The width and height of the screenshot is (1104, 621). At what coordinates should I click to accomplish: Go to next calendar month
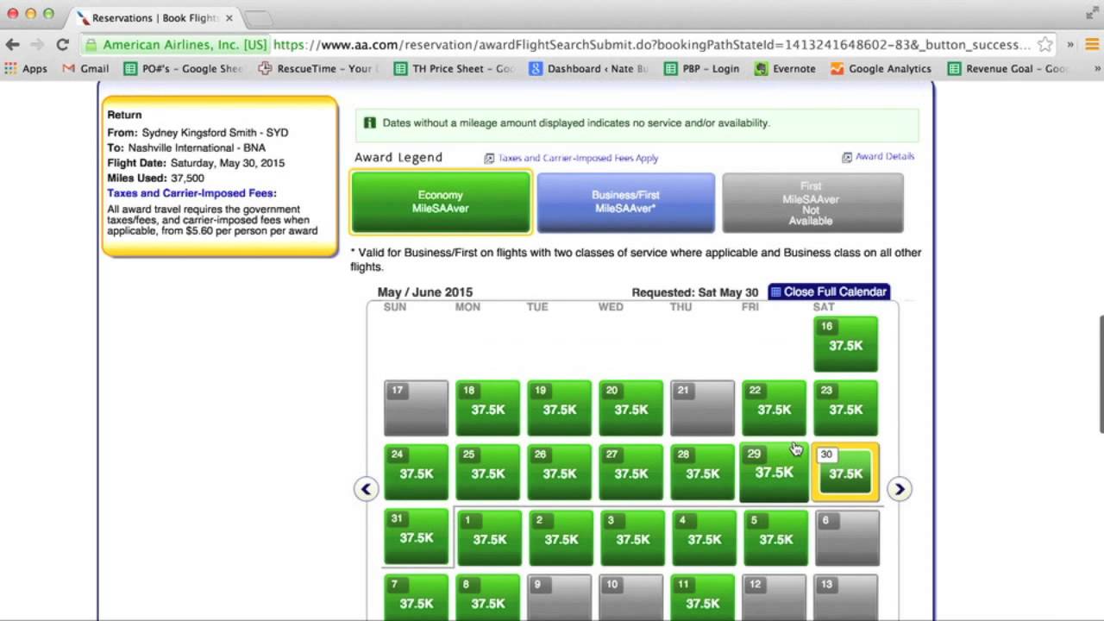click(x=900, y=489)
